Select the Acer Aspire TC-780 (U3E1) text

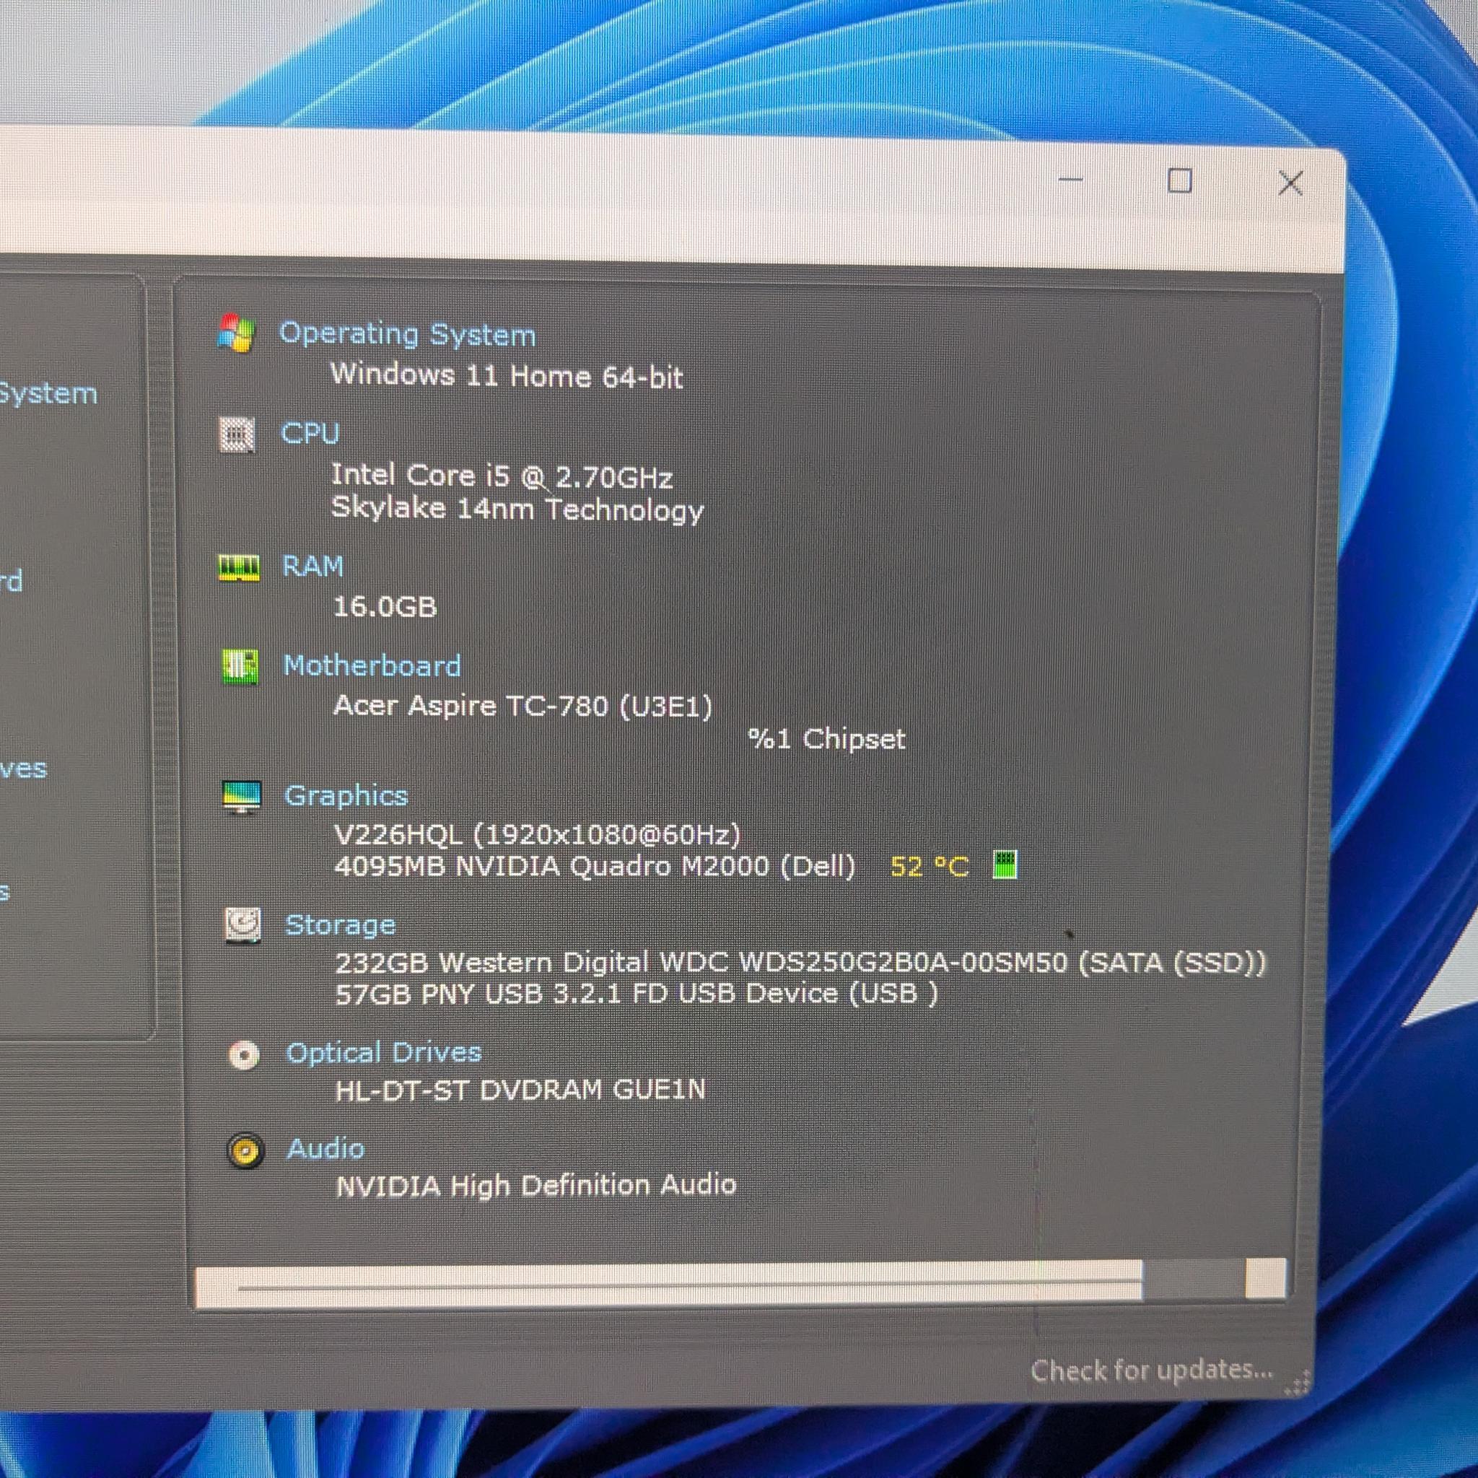point(523,705)
